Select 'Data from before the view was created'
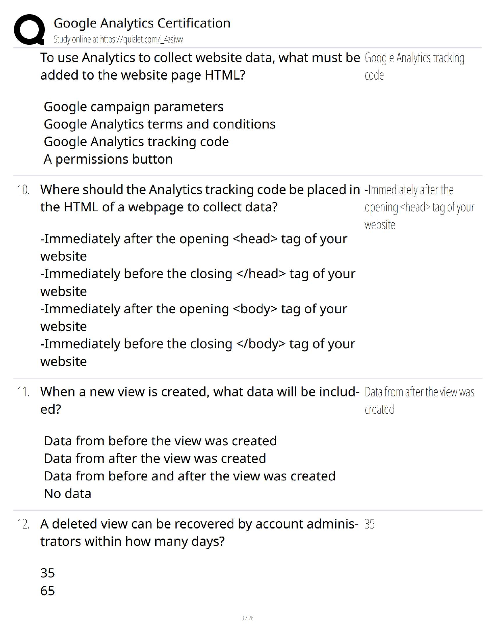 click(160, 441)
